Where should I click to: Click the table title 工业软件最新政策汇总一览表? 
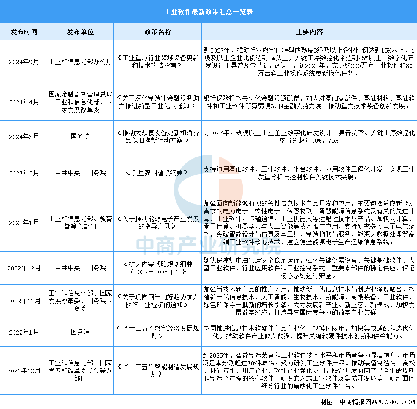208,12
